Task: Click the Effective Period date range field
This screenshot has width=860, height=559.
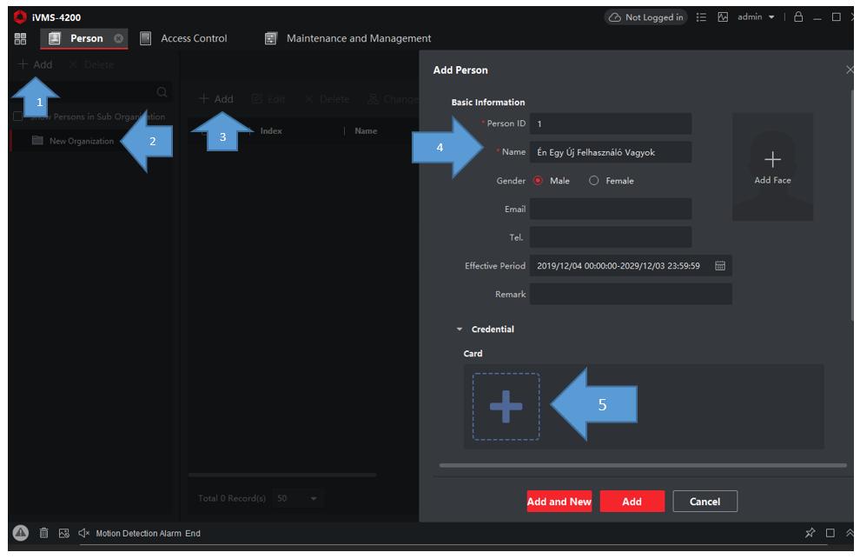Action: [631, 266]
